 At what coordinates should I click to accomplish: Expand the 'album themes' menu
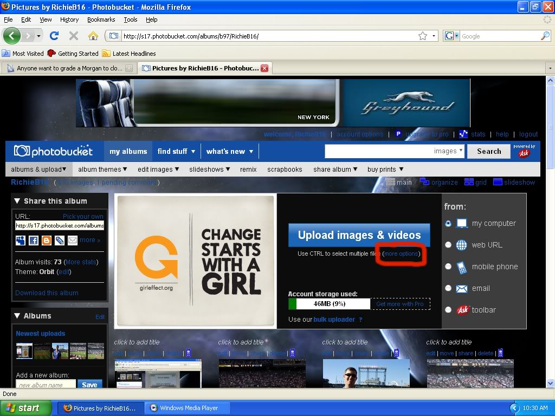click(x=102, y=170)
